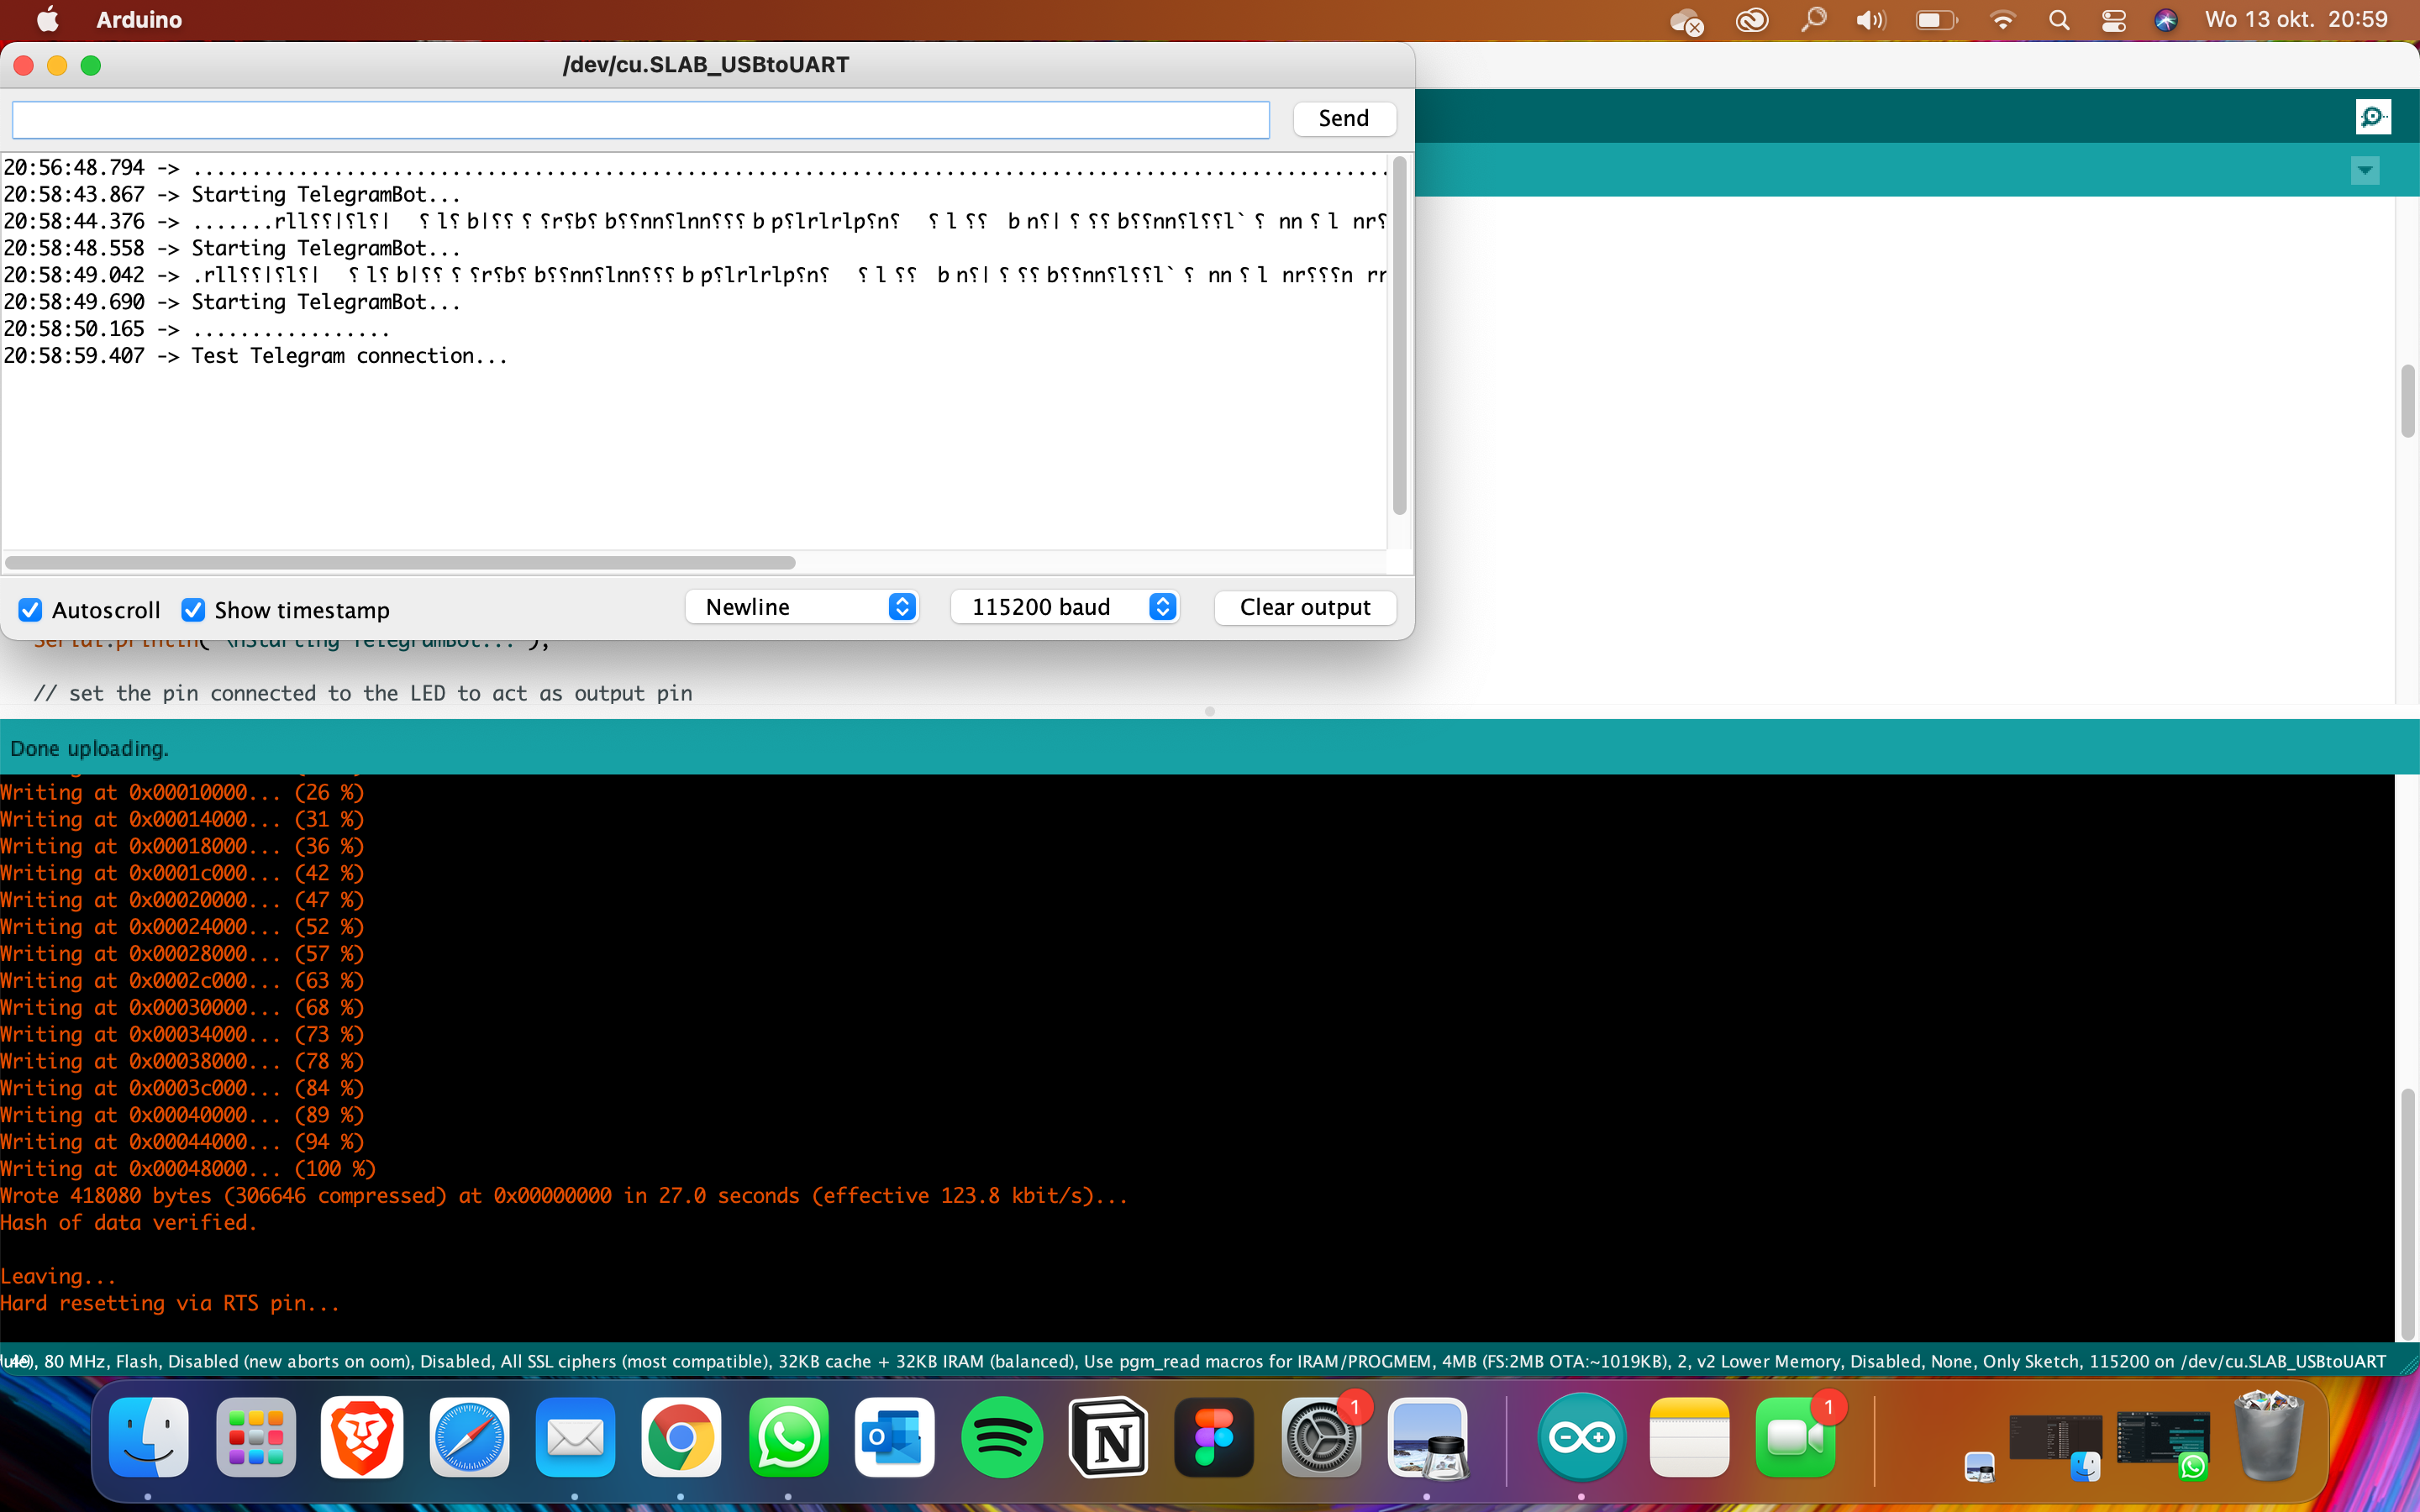Click the board info status bar text
The width and height of the screenshot is (2420, 1512).
click(1195, 1361)
